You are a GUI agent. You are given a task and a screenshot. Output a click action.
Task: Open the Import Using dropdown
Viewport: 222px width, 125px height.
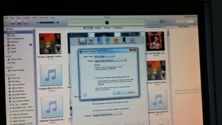click(x=104, y=56)
